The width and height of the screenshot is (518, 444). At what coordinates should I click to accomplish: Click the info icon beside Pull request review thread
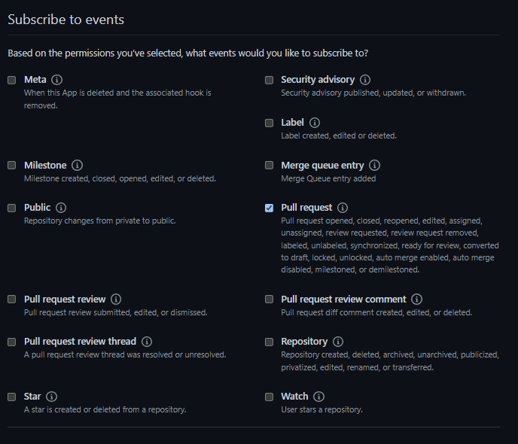click(x=147, y=342)
